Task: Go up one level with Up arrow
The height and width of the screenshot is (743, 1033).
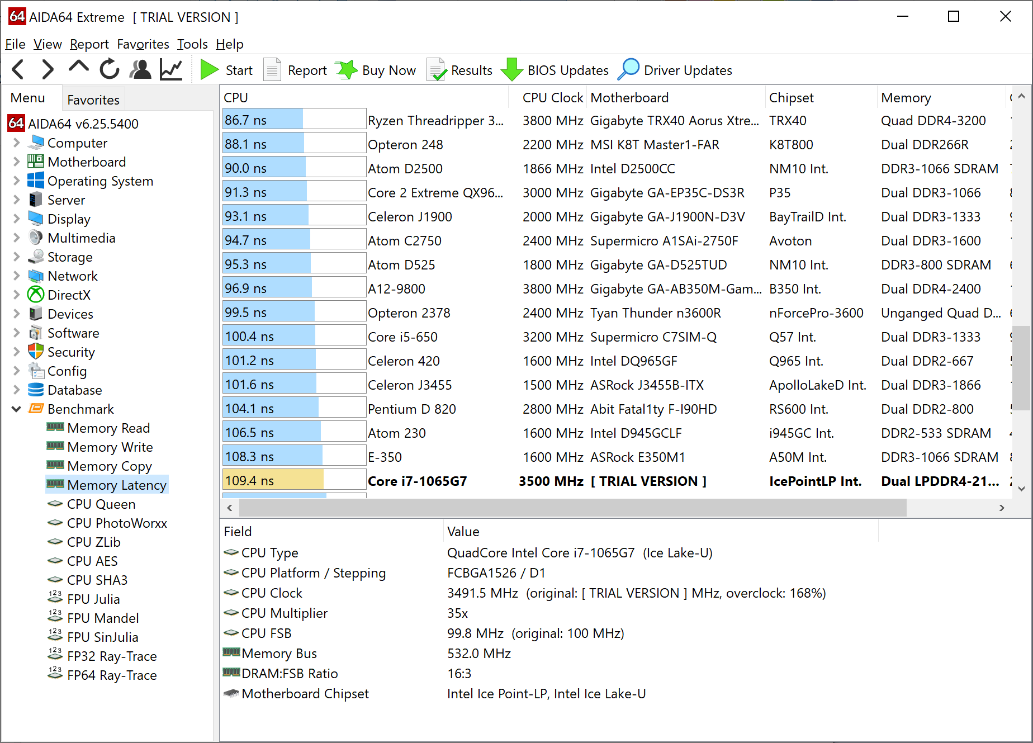Action: (x=78, y=68)
